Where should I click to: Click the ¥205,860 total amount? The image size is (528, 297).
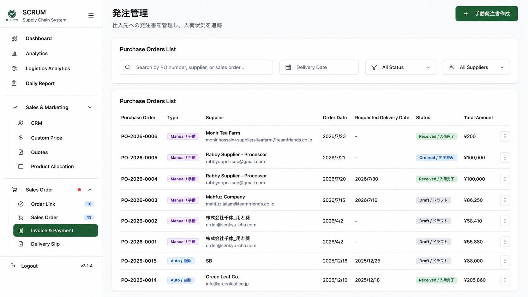pyautogui.click(x=475, y=280)
